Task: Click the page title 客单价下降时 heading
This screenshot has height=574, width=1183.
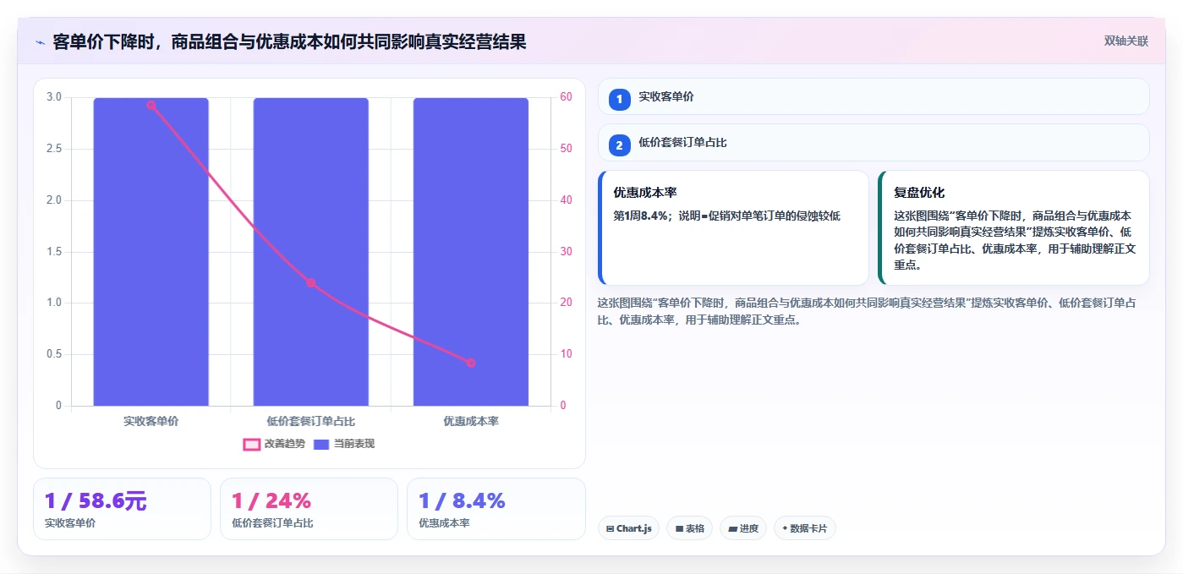Action: point(289,41)
